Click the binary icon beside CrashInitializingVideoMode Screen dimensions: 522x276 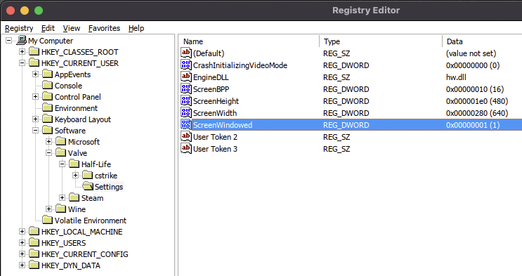coord(186,65)
